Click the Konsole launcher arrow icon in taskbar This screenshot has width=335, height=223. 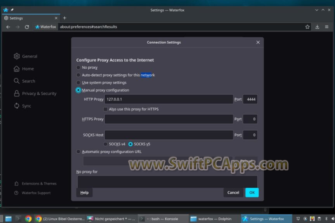(x=18, y=219)
